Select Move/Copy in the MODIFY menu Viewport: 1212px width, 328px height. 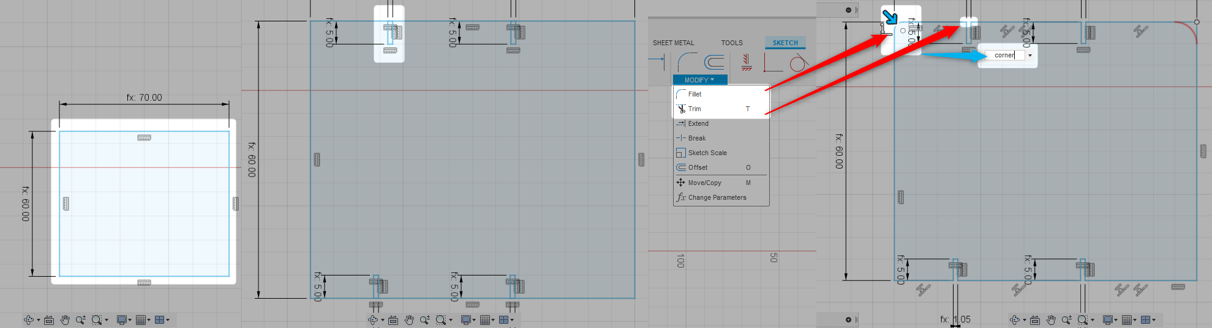pyautogui.click(x=721, y=183)
